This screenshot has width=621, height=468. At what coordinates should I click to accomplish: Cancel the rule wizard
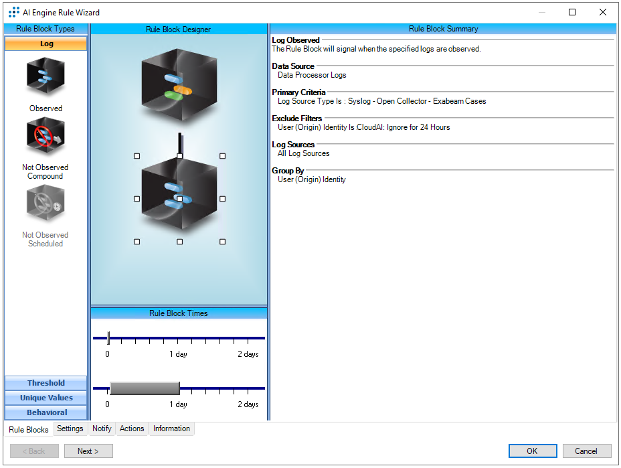tap(586, 451)
